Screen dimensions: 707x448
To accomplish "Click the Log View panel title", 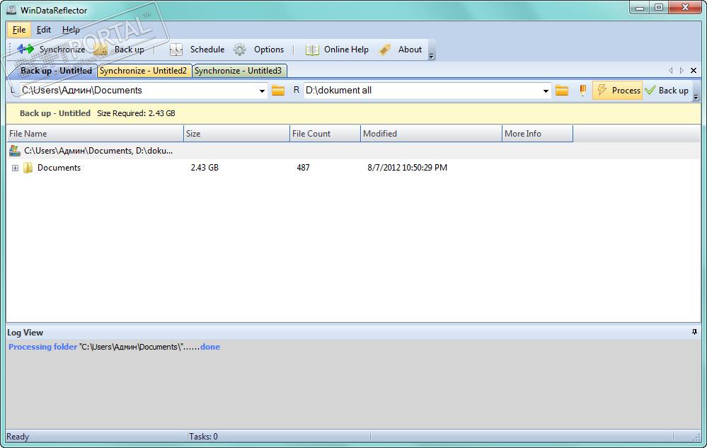I will pyautogui.click(x=25, y=333).
